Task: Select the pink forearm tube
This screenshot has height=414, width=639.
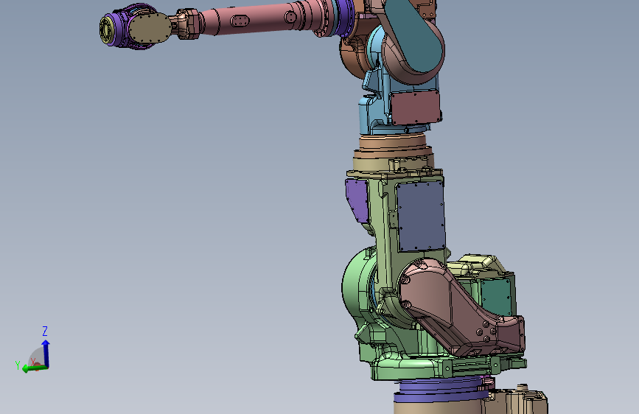Action: tap(261, 18)
